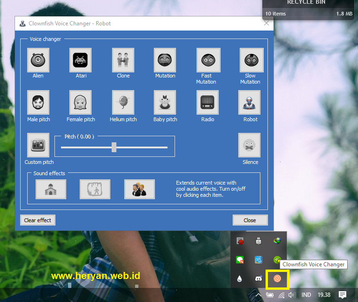Apply the Mutation voice effect
The image size is (358, 302).
(165, 60)
